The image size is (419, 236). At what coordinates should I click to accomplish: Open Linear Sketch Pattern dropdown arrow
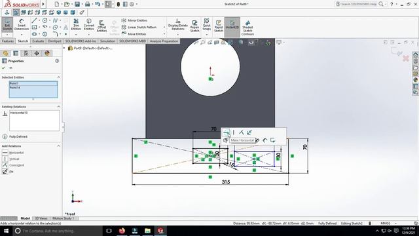(x=164, y=28)
